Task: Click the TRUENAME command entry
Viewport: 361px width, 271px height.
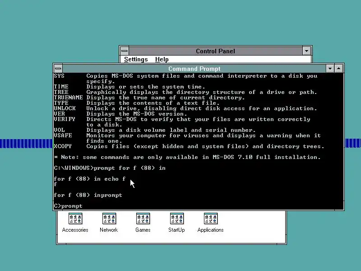Action: (x=149, y=98)
